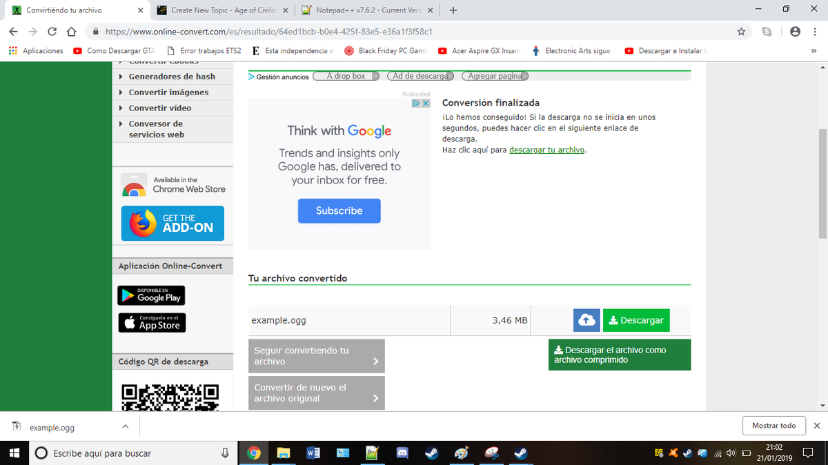The height and width of the screenshot is (465, 828).
Task: Open the Ad de descarga link
Action: click(420, 77)
